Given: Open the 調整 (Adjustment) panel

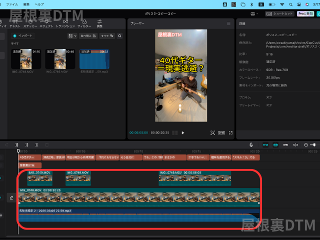Looking at the screenshot, I should (99, 23).
